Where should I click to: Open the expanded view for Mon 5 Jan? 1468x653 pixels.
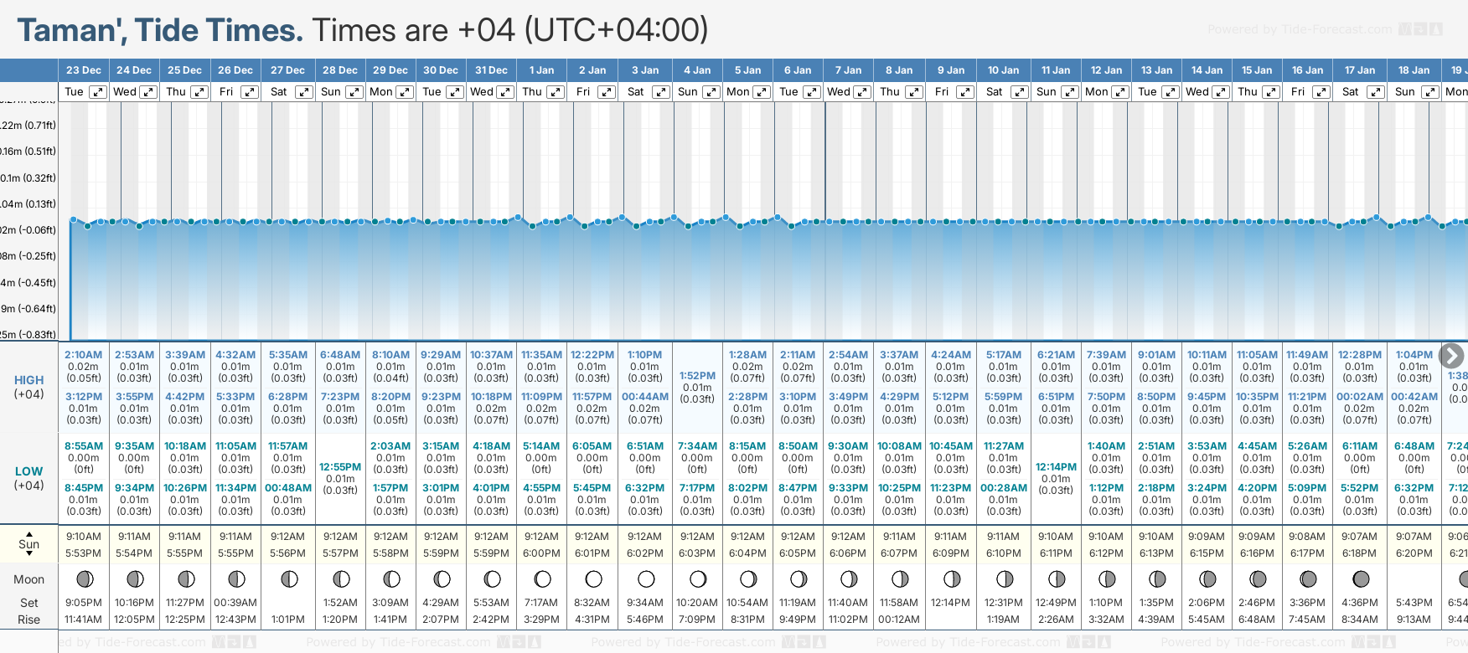click(x=762, y=92)
